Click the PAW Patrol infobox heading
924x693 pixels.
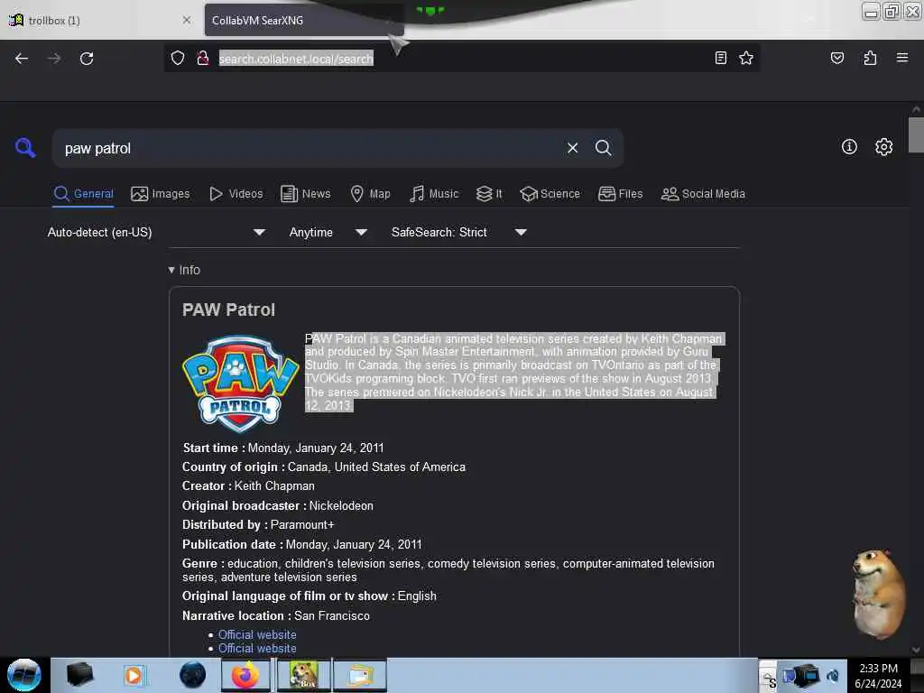click(228, 310)
